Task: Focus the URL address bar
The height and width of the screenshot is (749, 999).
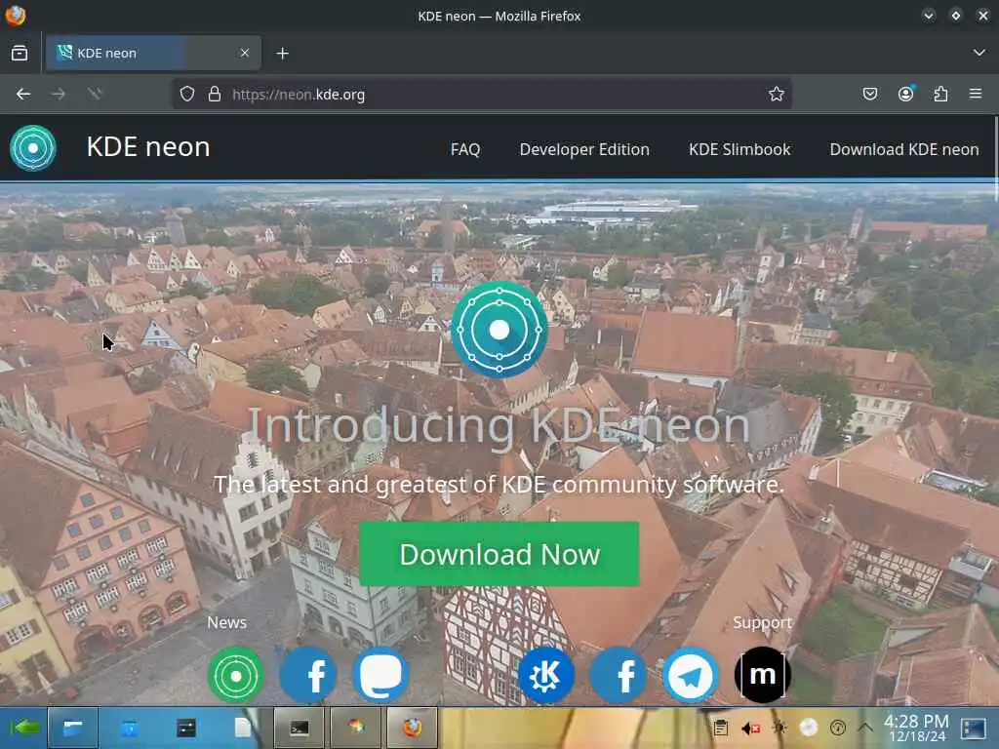Action: pyautogui.click(x=482, y=95)
